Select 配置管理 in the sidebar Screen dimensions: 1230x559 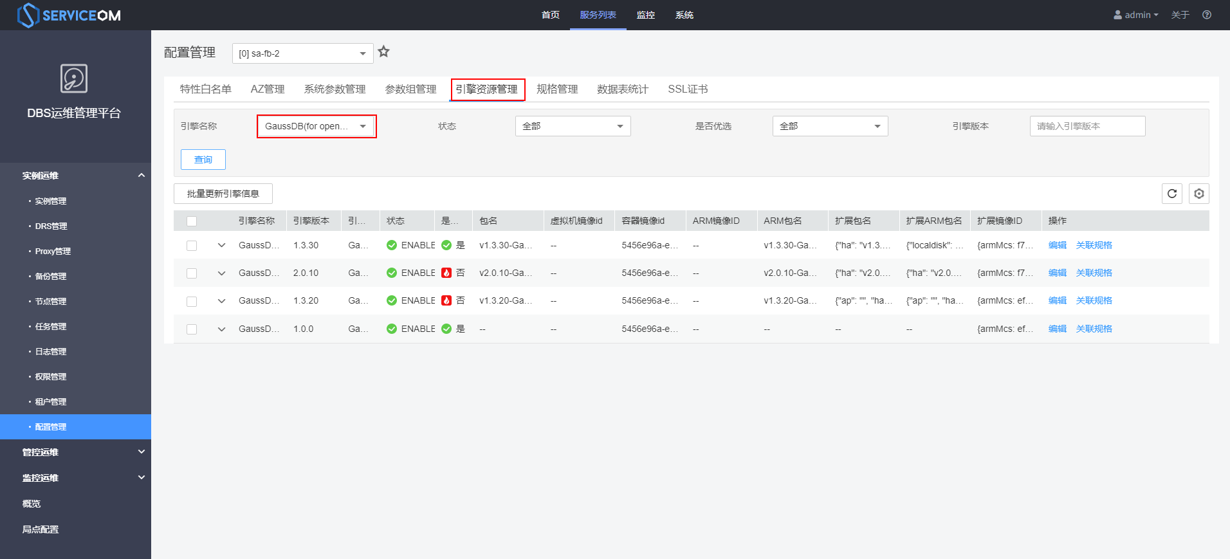point(75,427)
